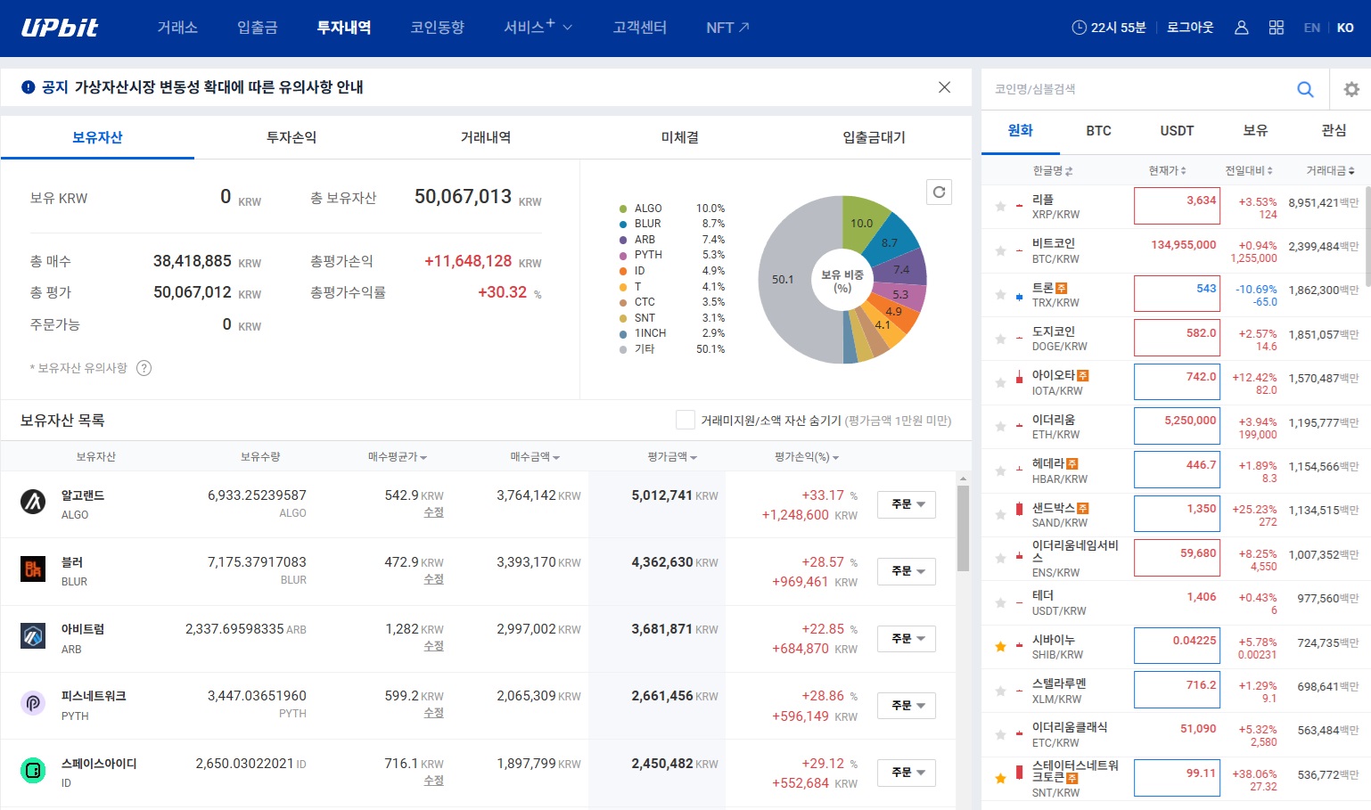Viewport: 1371px width, 810px height.
Task: Click the Pyth Network coin logo
Action: point(33,703)
